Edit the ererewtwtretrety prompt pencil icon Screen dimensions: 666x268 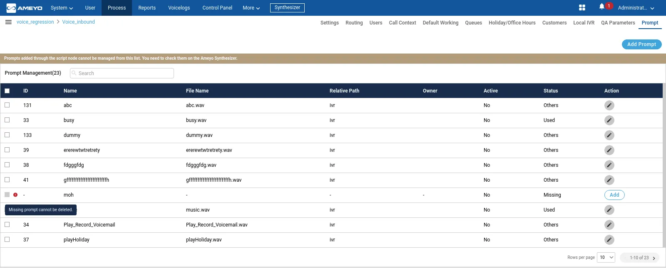click(x=609, y=150)
